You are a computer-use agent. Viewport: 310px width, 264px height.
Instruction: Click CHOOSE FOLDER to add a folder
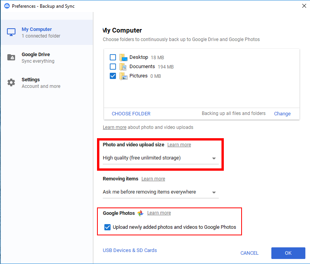tap(131, 114)
